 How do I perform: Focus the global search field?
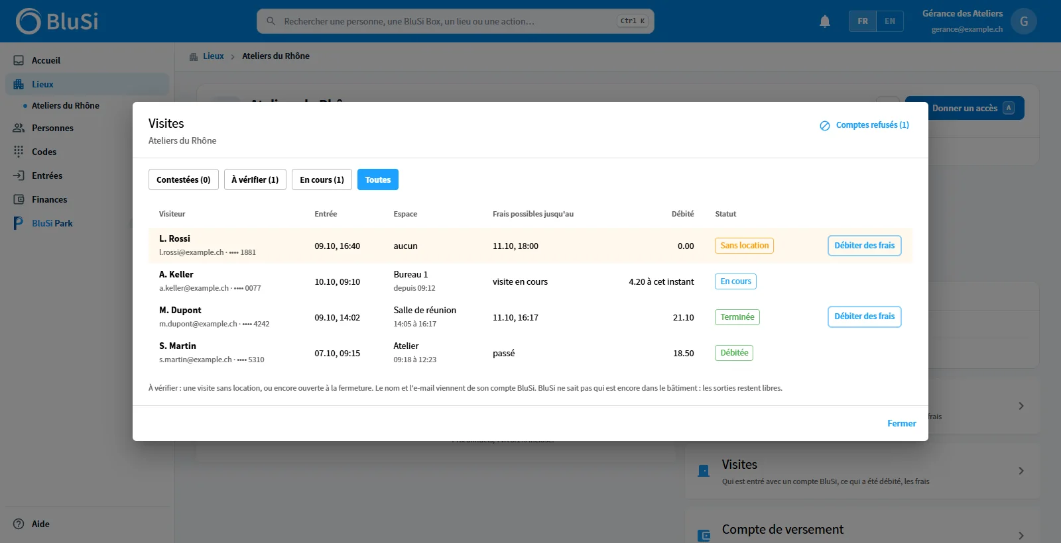pos(456,21)
